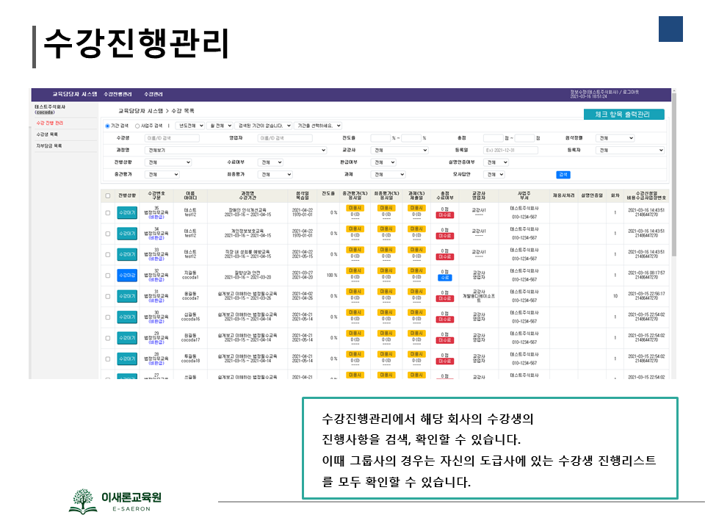Open the 년도전체 year dropdown

[x=191, y=126]
